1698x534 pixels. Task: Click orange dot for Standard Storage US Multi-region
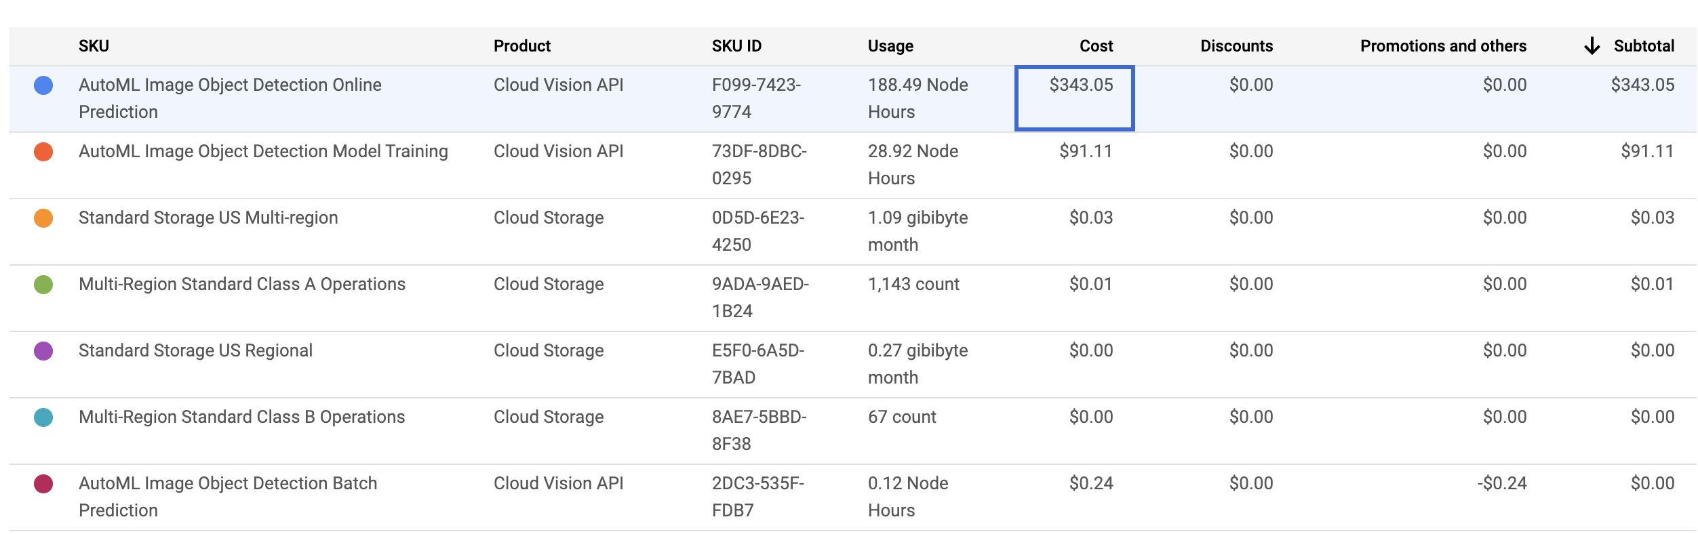click(x=43, y=218)
